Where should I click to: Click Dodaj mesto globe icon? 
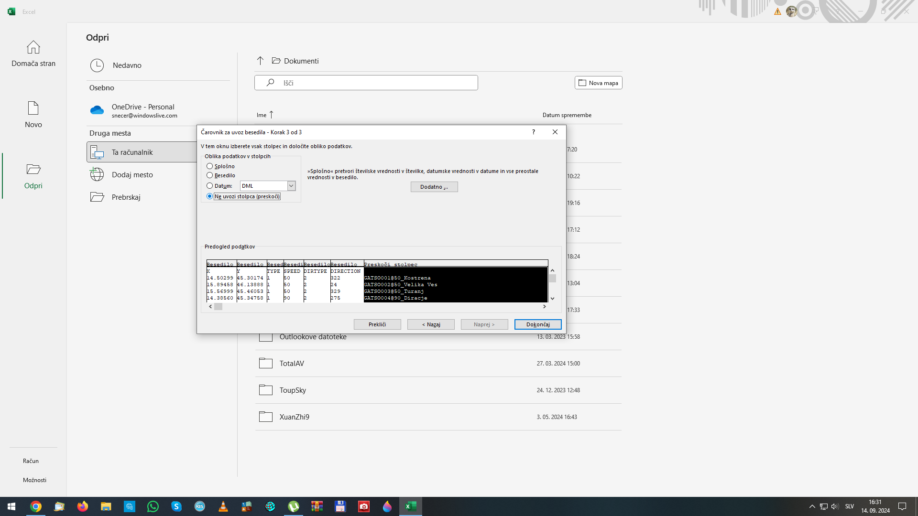pyautogui.click(x=97, y=174)
